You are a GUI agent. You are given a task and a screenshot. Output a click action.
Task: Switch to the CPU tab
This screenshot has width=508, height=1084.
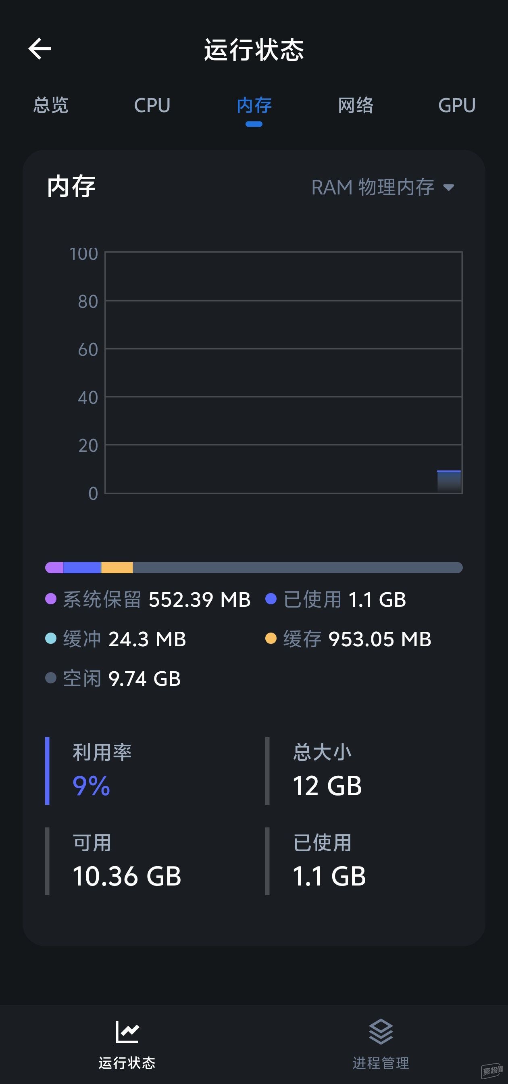point(152,105)
